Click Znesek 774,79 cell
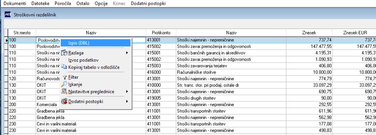The height and width of the screenshot is (135, 376). pos(309,78)
